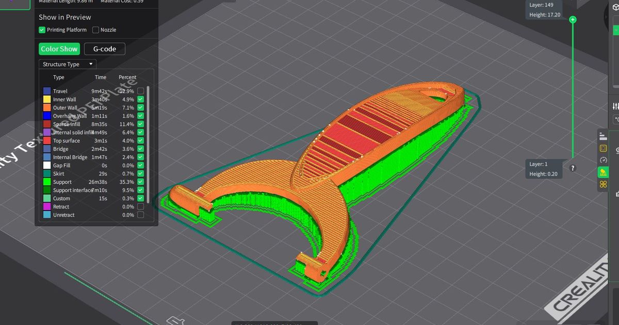Open the Structure Type dropdown
The height and width of the screenshot is (325, 619).
point(67,63)
